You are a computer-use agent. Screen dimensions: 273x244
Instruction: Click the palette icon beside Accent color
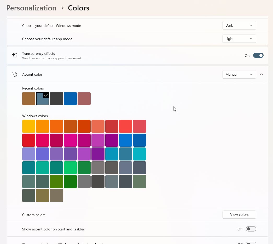coord(14,74)
